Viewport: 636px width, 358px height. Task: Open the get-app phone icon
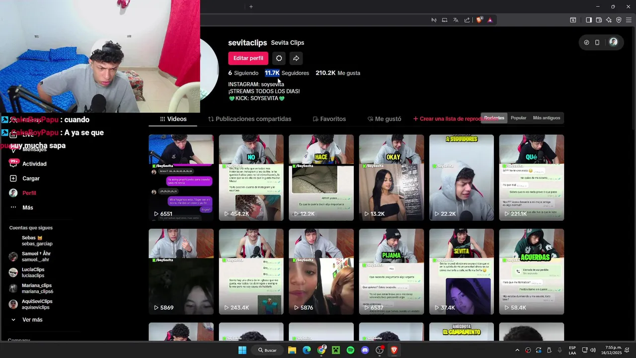pos(597,42)
